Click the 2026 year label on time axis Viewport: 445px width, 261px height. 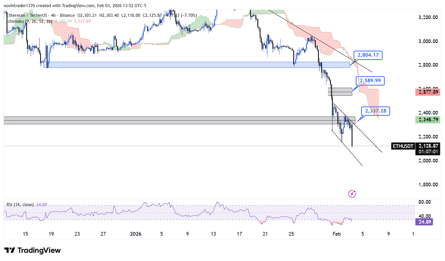pyautogui.click(x=136, y=234)
